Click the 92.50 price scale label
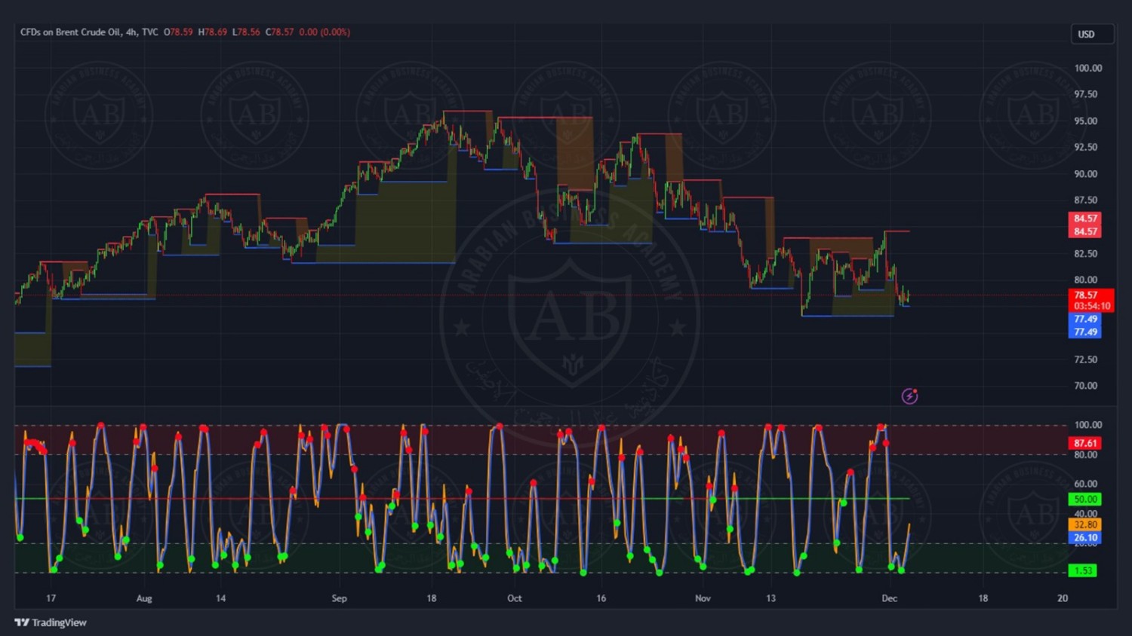1132x636 pixels. (1085, 147)
